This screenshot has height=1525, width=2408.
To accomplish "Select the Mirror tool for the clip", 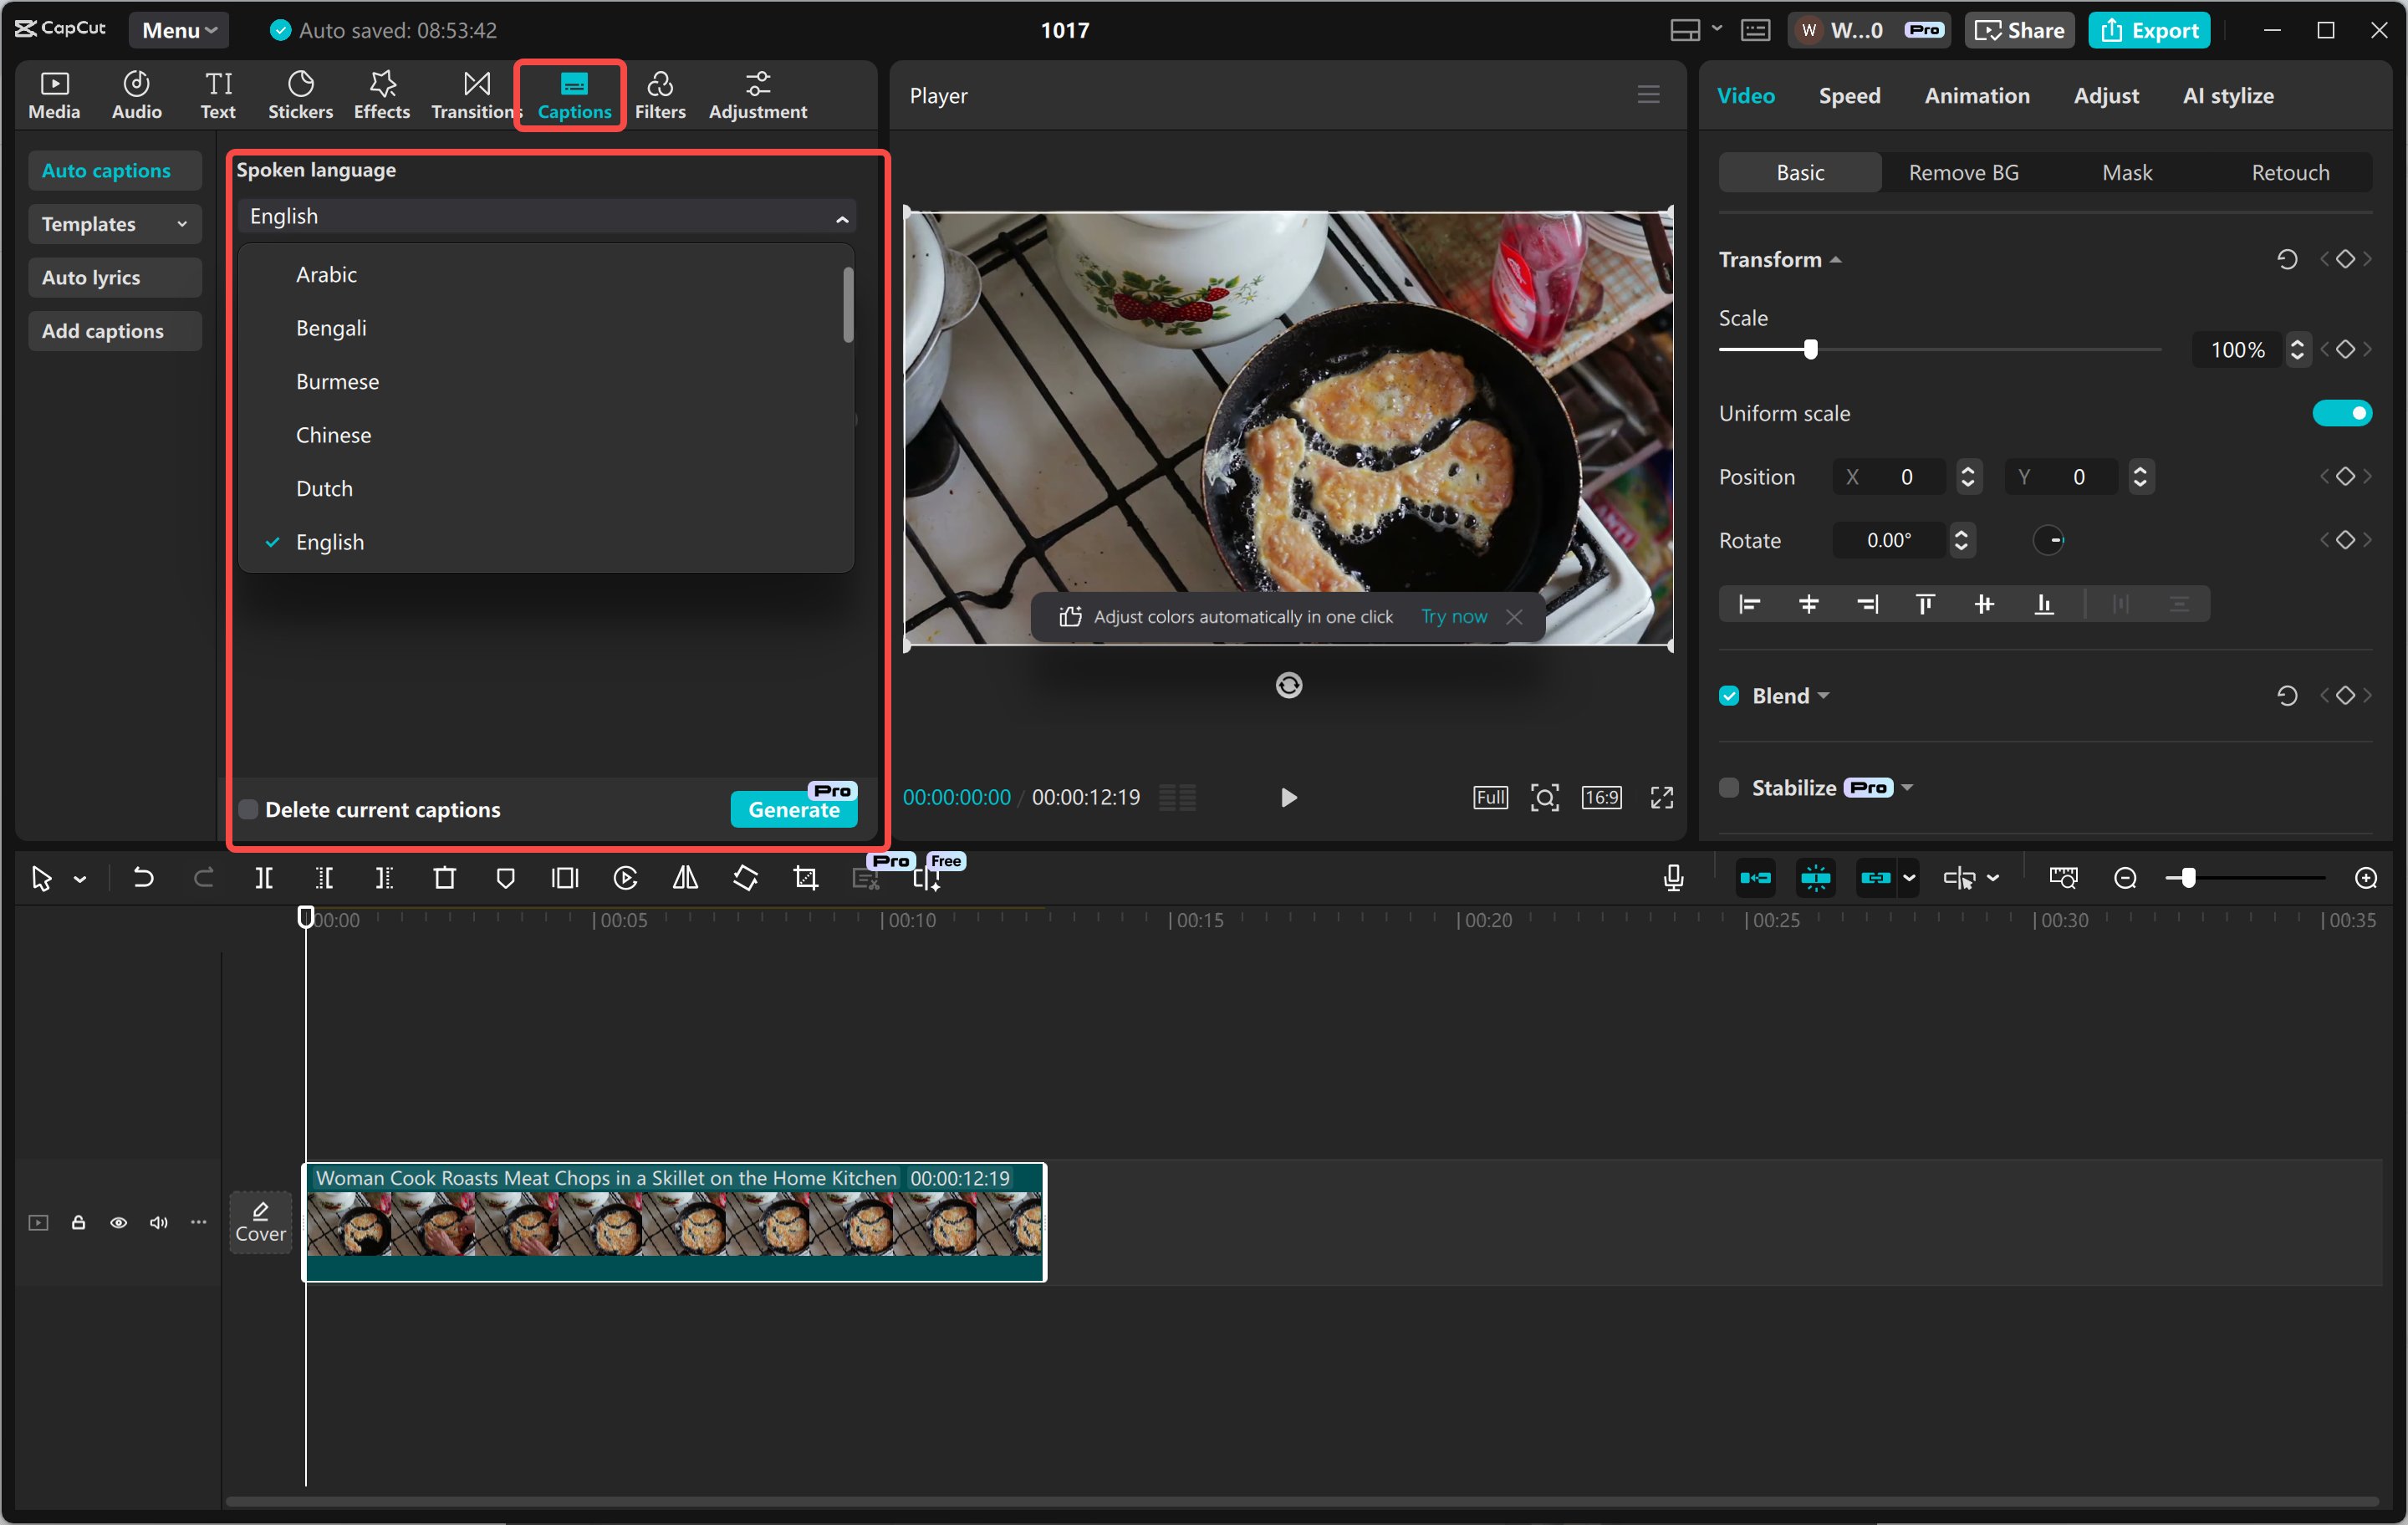I will pyautogui.click(x=685, y=878).
